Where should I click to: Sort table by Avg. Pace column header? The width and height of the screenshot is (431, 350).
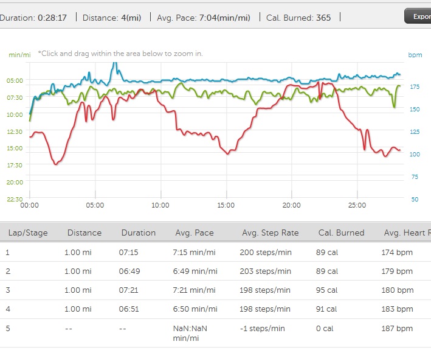(x=195, y=233)
